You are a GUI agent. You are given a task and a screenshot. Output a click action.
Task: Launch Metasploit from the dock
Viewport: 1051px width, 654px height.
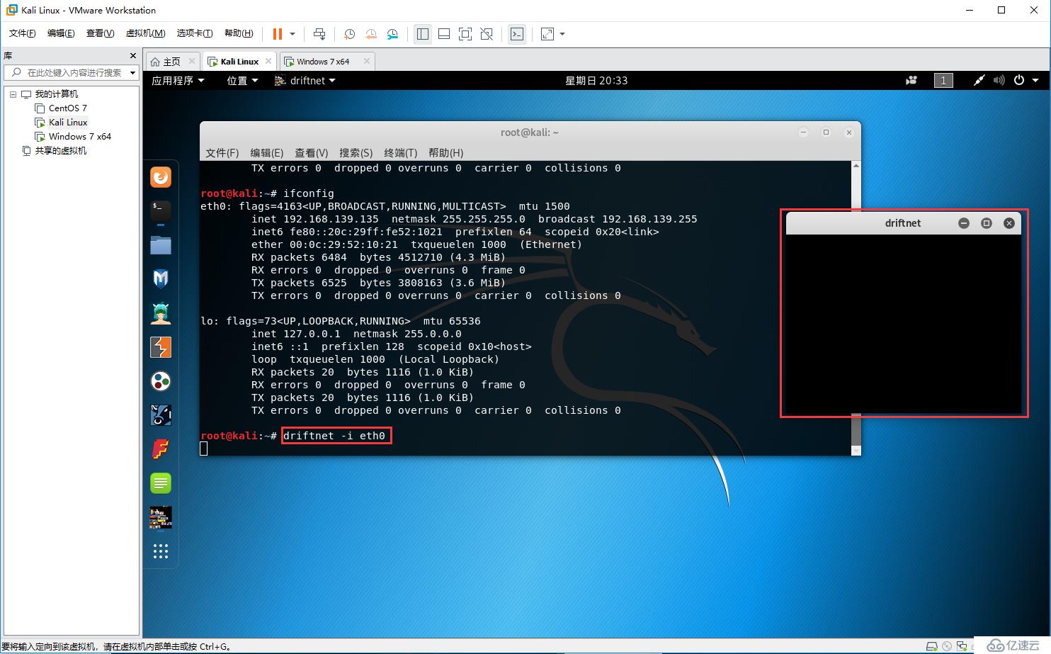[x=161, y=279]
